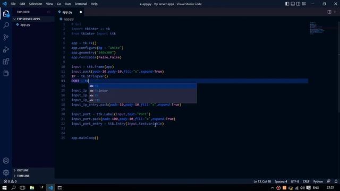
Task: Open the Edit menu
Action: pos(22,4)
